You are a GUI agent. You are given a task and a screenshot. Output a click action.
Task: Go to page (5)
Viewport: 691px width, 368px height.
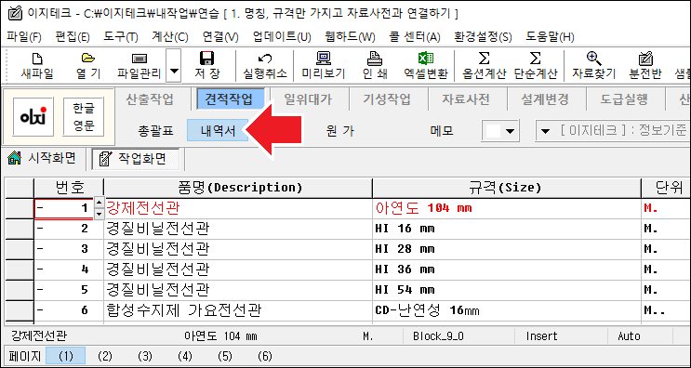pos(225,356)
